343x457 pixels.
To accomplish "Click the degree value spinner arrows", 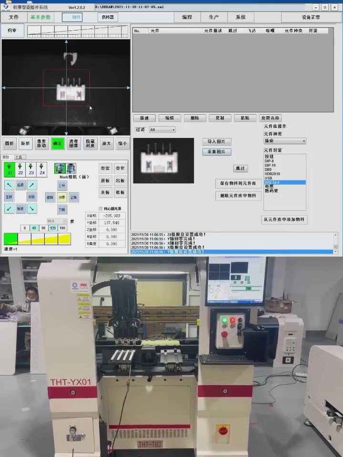I will [x=65, y=221].
